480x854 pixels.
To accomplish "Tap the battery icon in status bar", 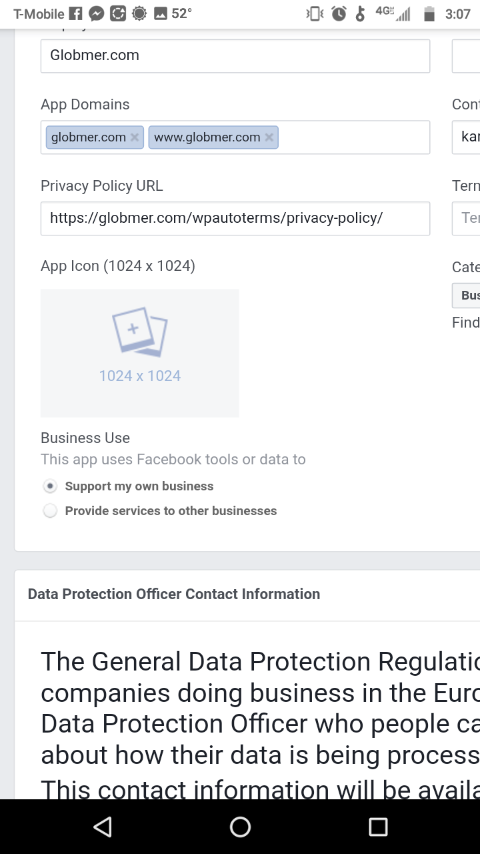I will [429, 13].
